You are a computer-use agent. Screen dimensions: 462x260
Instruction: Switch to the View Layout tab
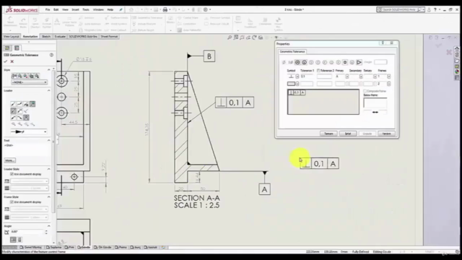(12, 37)
